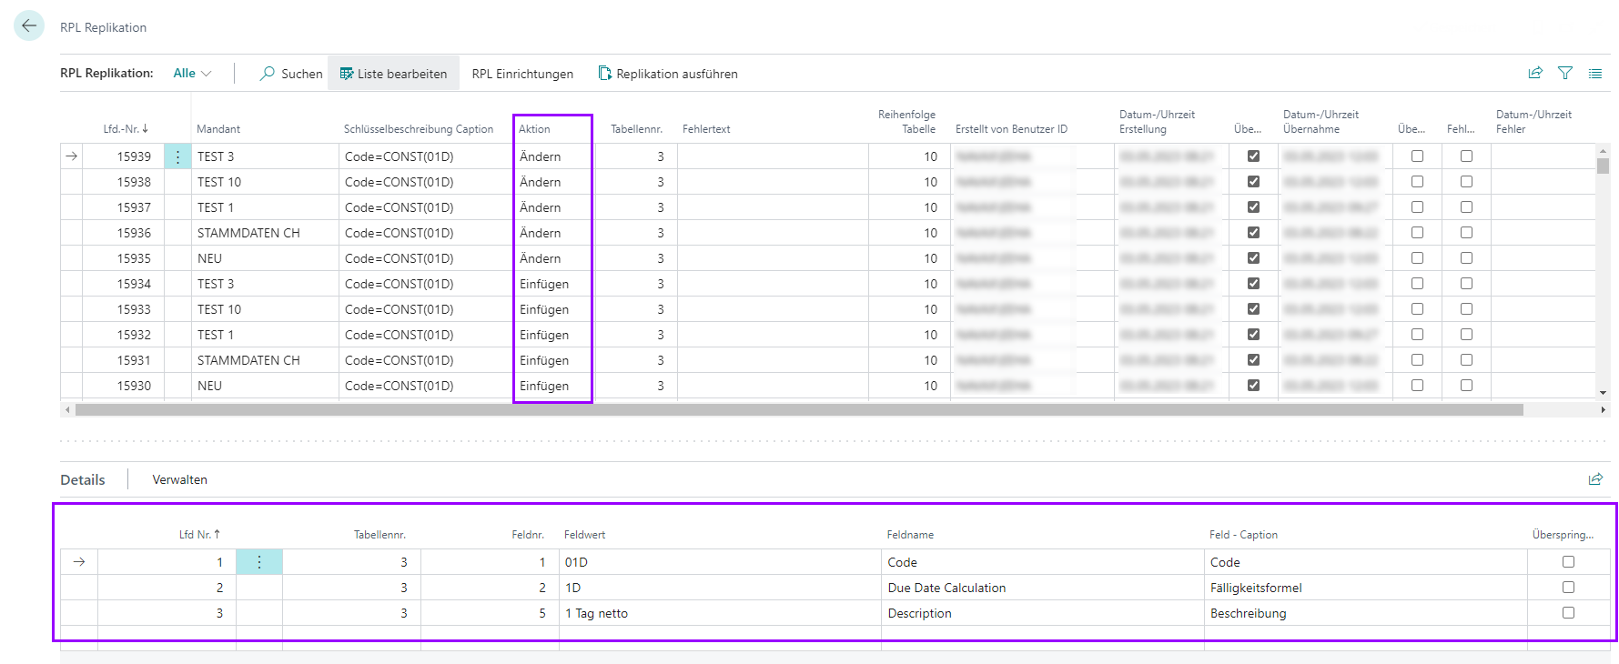
Task: Click Einfügen action in row 15933
Action: 553,309
